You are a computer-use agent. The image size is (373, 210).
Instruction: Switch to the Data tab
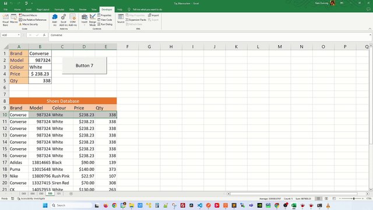(72, 9)
